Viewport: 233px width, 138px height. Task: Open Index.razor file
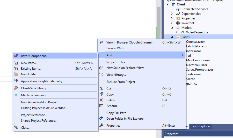pyautogui.click(x=193, y=51)
